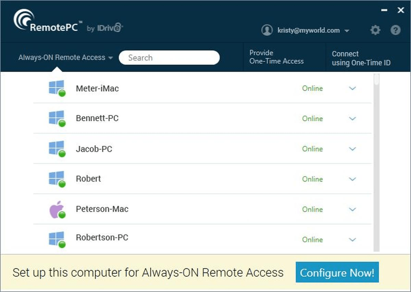Open the kristy@myworld.com account dropdown

click(x=347, y=30)
